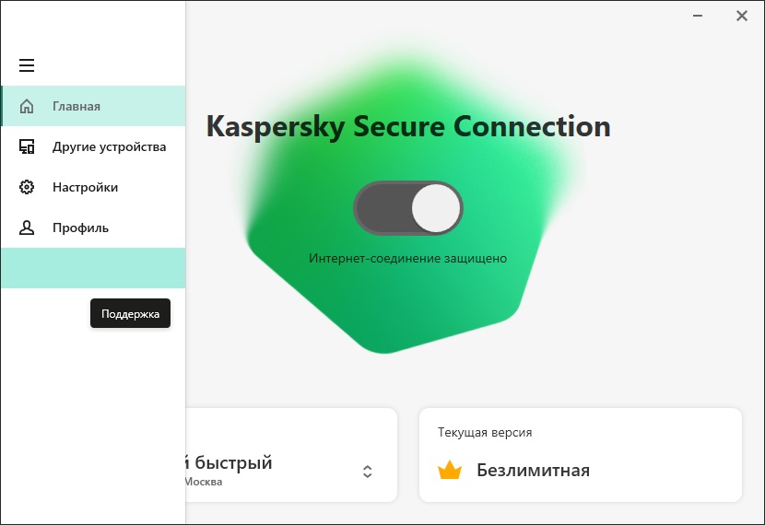Click the devices icon beside Другие устройства
The width and height of the screenshot is (765, 525).
click(x=27, y=146)
